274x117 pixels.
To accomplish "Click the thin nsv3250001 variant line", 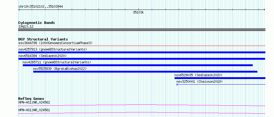I will click(x=221, y=85).
